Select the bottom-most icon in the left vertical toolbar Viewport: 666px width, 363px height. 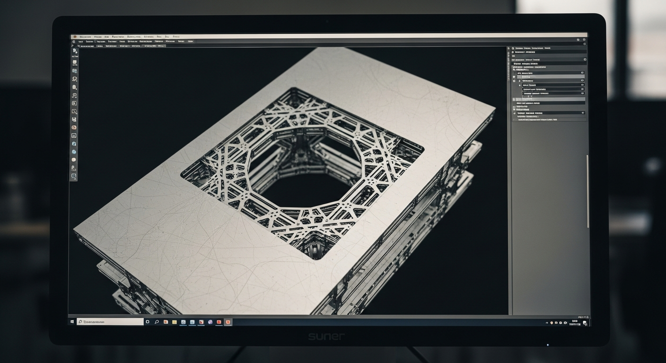pos(74,176)
